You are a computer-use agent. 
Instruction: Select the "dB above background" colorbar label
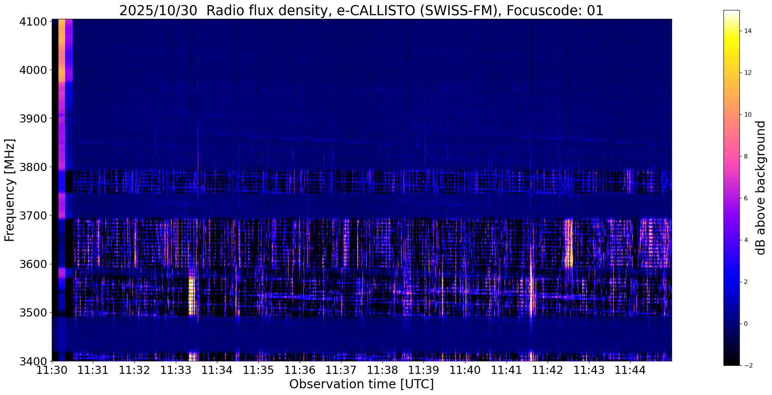click(x=761, y=188)
